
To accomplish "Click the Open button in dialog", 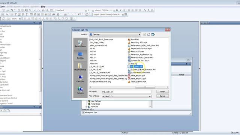I will pyautogui.click(x=162, y=91).
